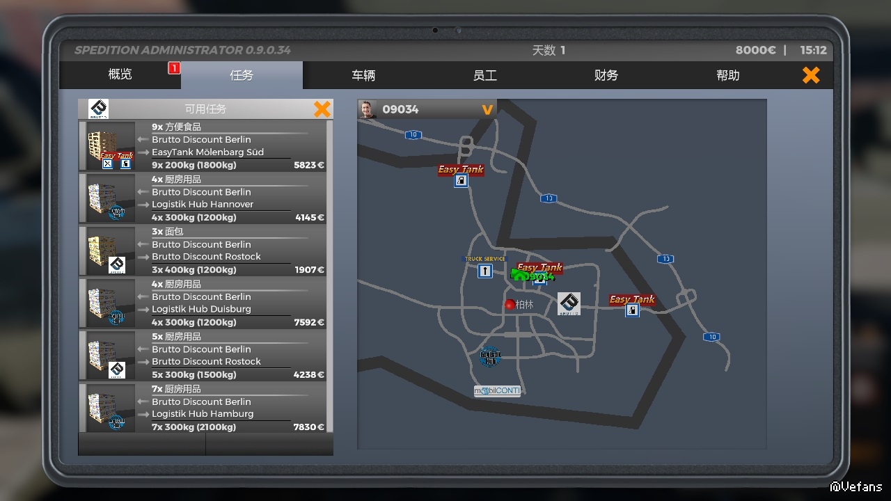Close the Spedition Administrator tablet with the orange X

click(811, 75)
